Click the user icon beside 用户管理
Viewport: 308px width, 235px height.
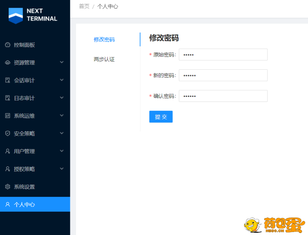pos(8,151)
